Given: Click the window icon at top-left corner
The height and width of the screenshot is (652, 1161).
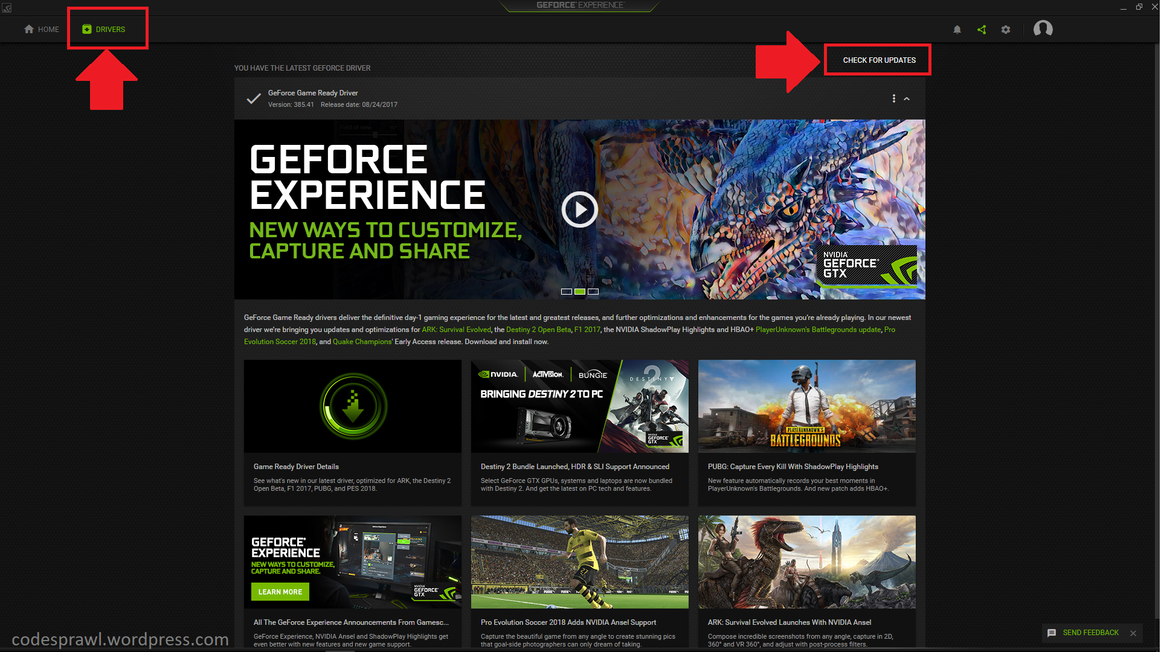Looking at the screenshot, I should [7, 8].
